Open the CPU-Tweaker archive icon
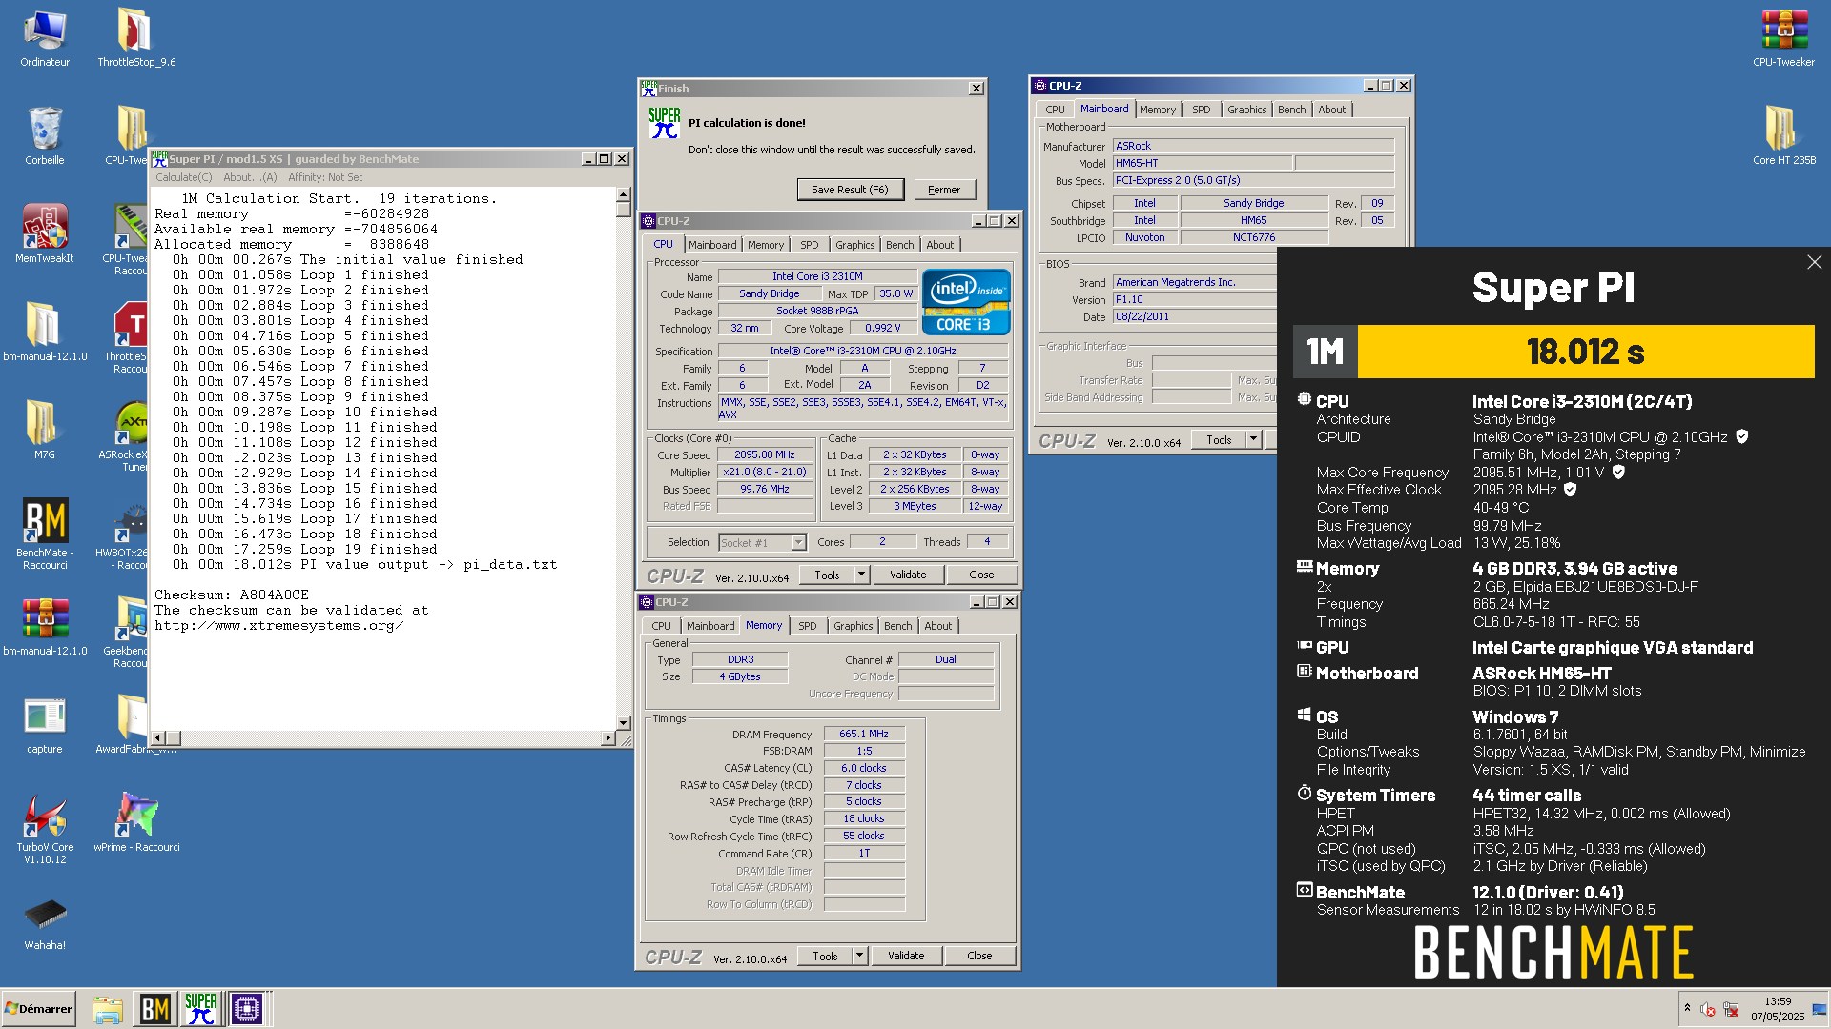The width and height of the screenshot is (1831, 1029). click(1783, 38)
